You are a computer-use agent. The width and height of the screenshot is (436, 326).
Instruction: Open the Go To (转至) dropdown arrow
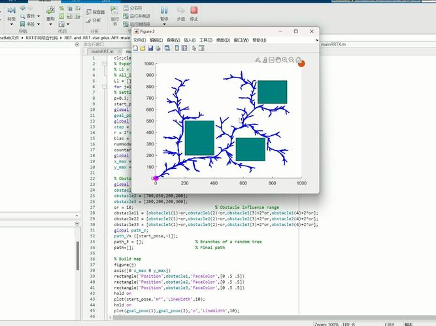pos(11,24)
